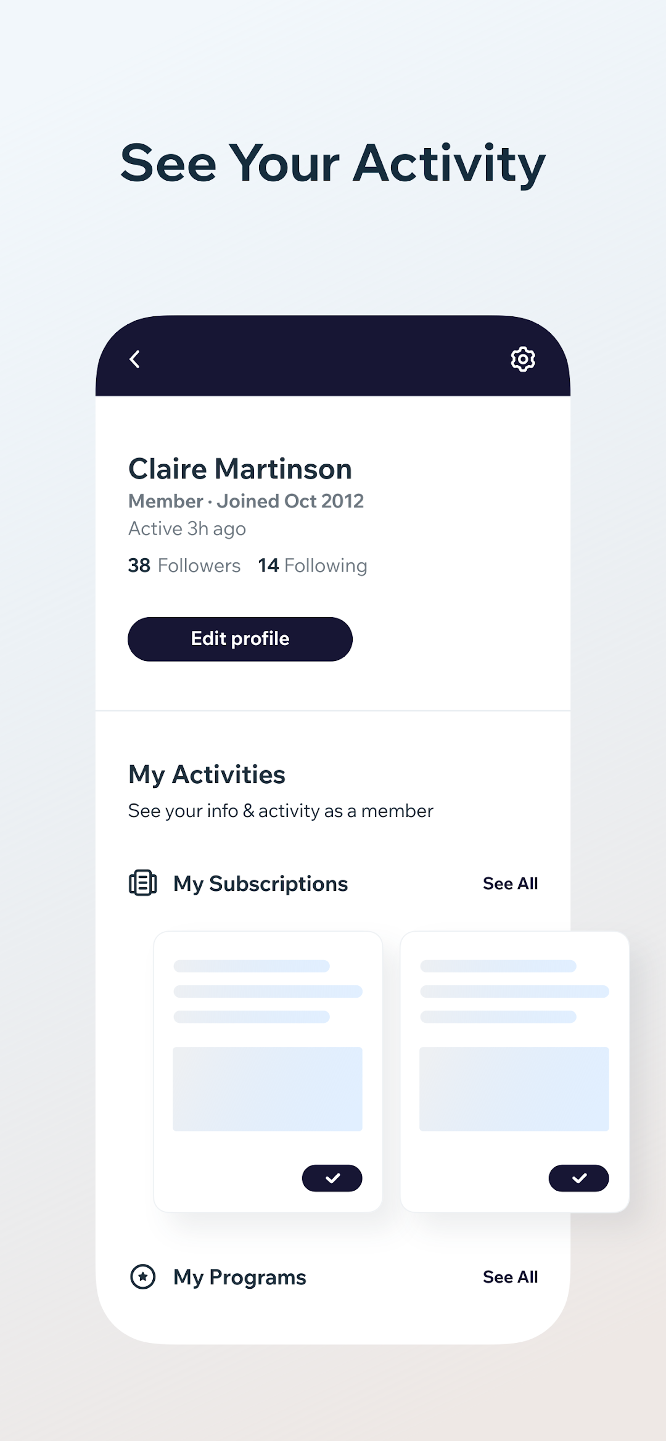
Task: Click the My Subscriptions list icon
Action: pos(142,883)
